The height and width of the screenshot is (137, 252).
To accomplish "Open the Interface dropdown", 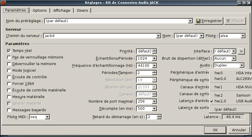I will [234, 51].
